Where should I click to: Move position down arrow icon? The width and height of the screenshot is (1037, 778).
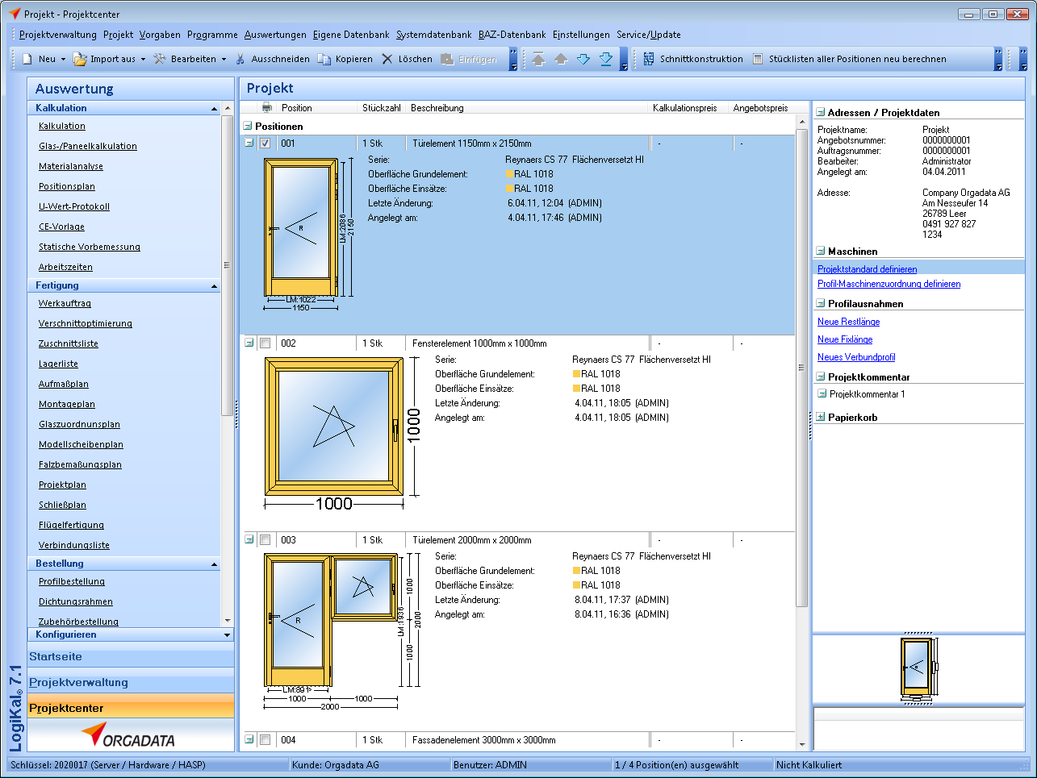pos(583,59)
